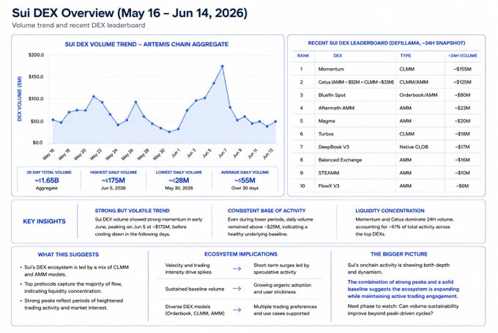
Task: Click the "May 16" x-axis label
Action: coord(48,154)
